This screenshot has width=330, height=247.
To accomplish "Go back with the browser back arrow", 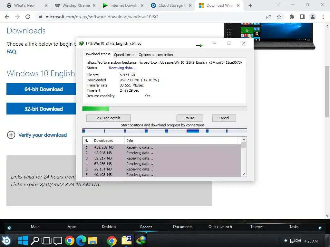I will pyautogui.click(x=7, y=17).
